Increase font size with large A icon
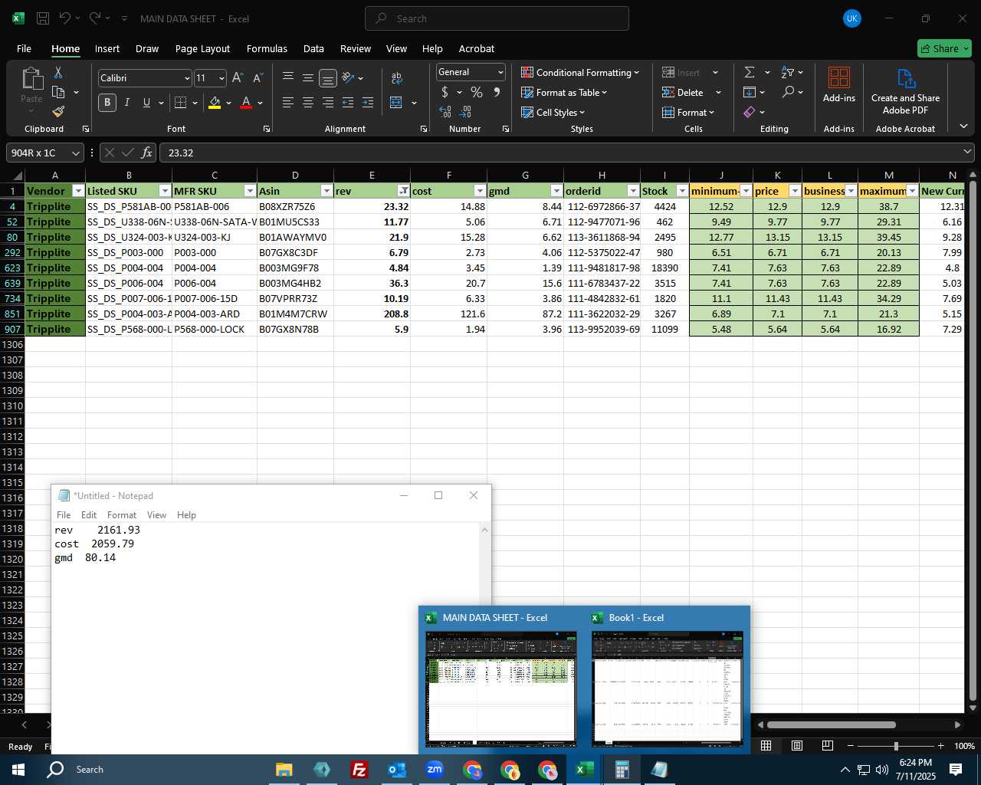 [x=238, y=77]
